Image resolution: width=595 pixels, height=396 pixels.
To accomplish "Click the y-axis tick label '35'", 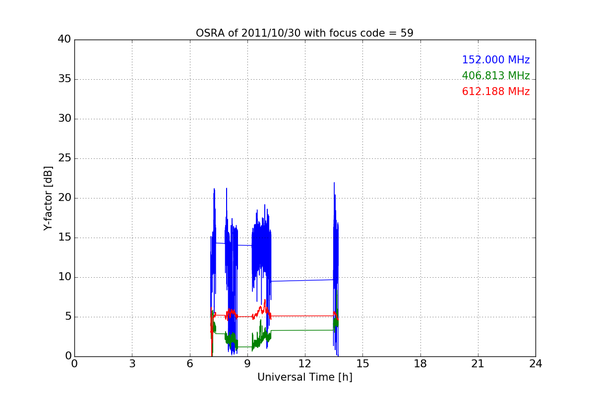I will tap(64, 79).
